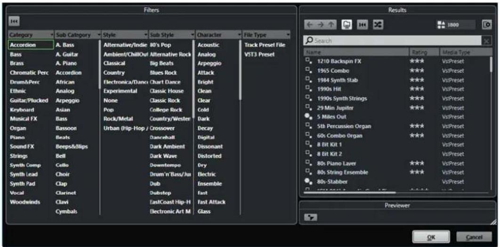This screenshot has width=500, height=247.
Task: Select Classical in the Style filter
Action: click(x=114, y=63)
